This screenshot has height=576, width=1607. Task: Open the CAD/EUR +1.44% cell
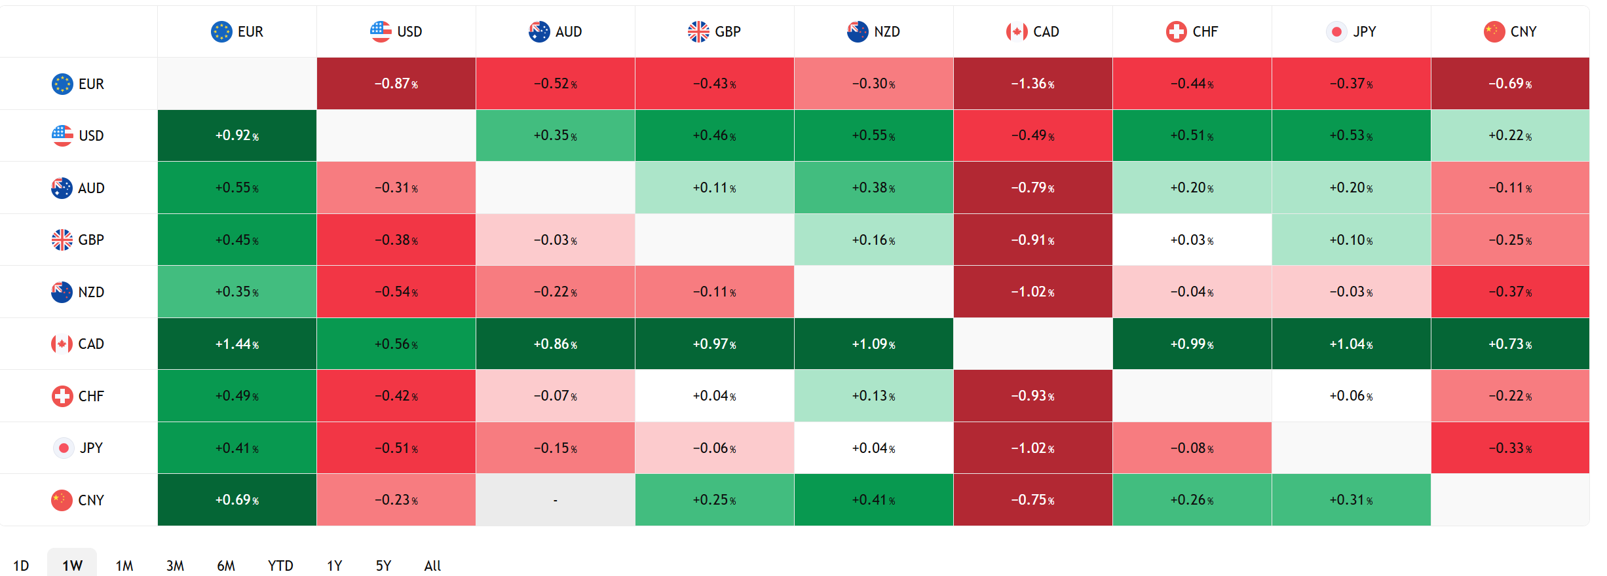tap(237, 344)
